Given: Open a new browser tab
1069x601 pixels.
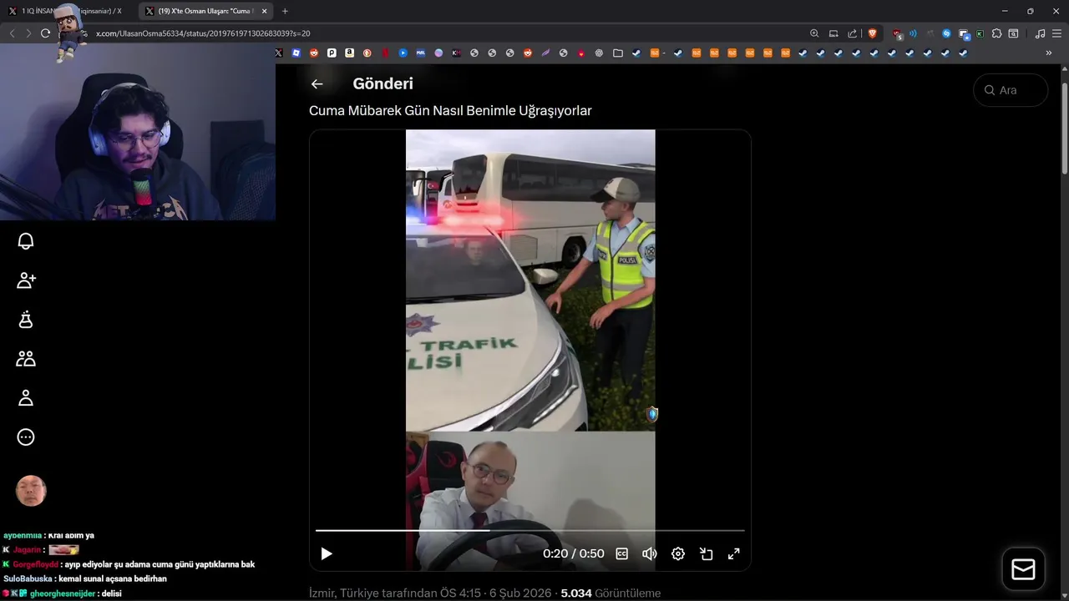Looking at the screenshot, I should [285, 11].
